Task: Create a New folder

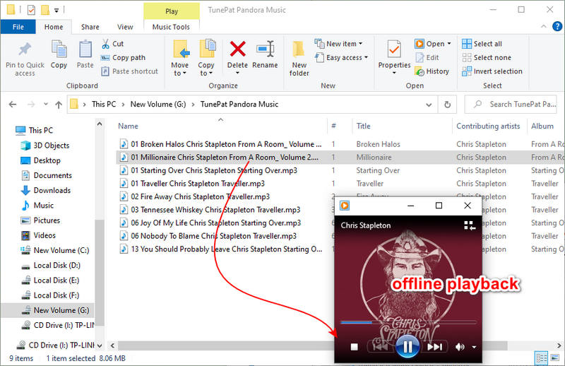Action: [299, 59]
